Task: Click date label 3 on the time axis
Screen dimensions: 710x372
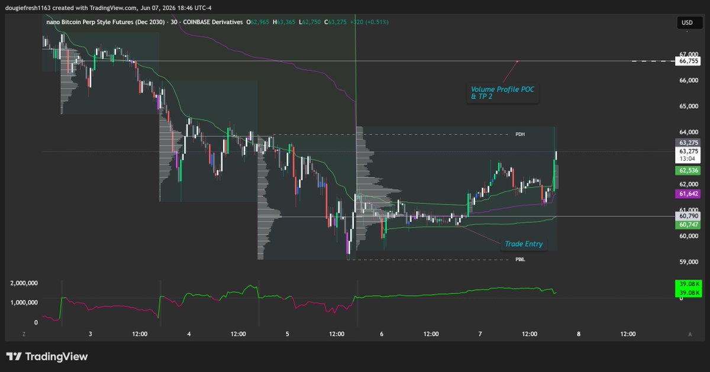Action: [90, 334]
